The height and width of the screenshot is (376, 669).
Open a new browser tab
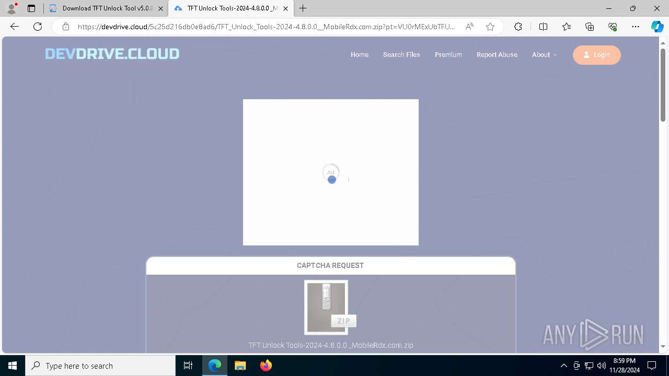click(x=303, y=8)
